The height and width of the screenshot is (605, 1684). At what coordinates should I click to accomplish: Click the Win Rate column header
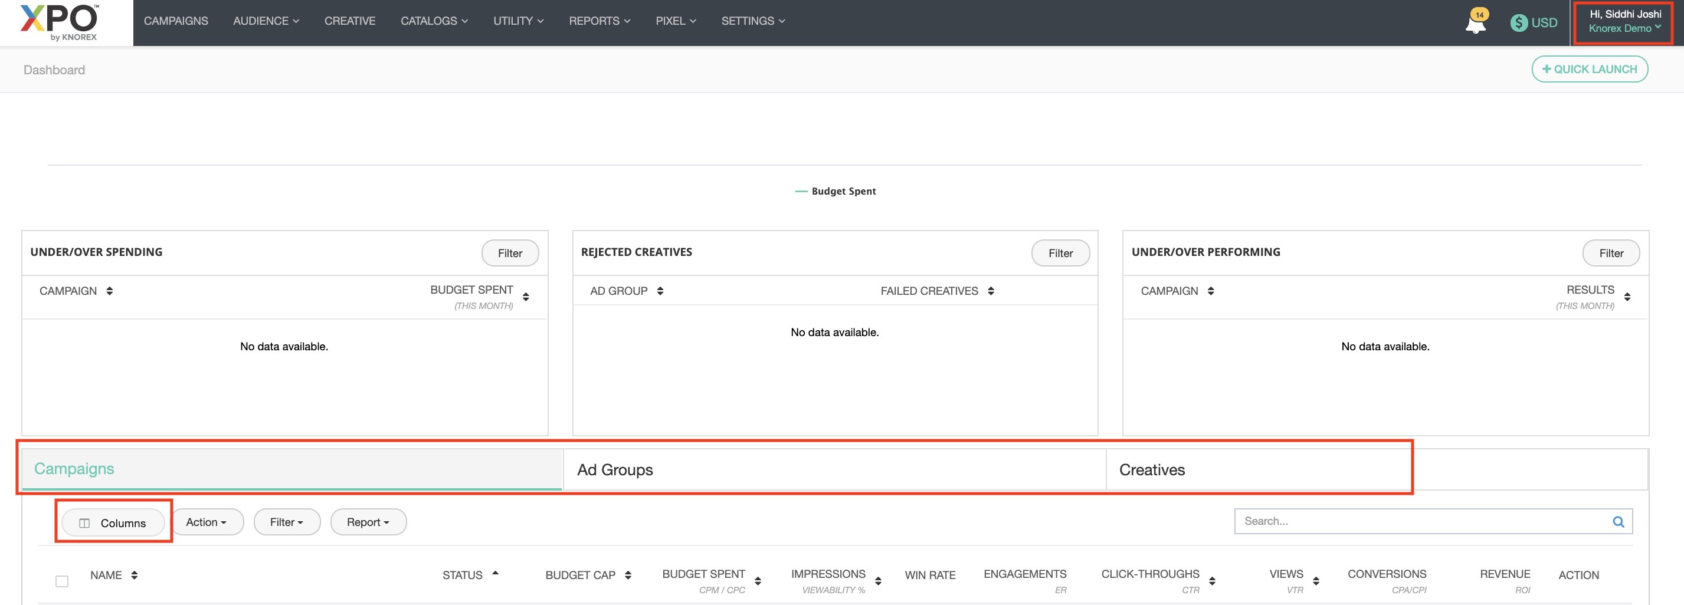click(x=929, y=575)
